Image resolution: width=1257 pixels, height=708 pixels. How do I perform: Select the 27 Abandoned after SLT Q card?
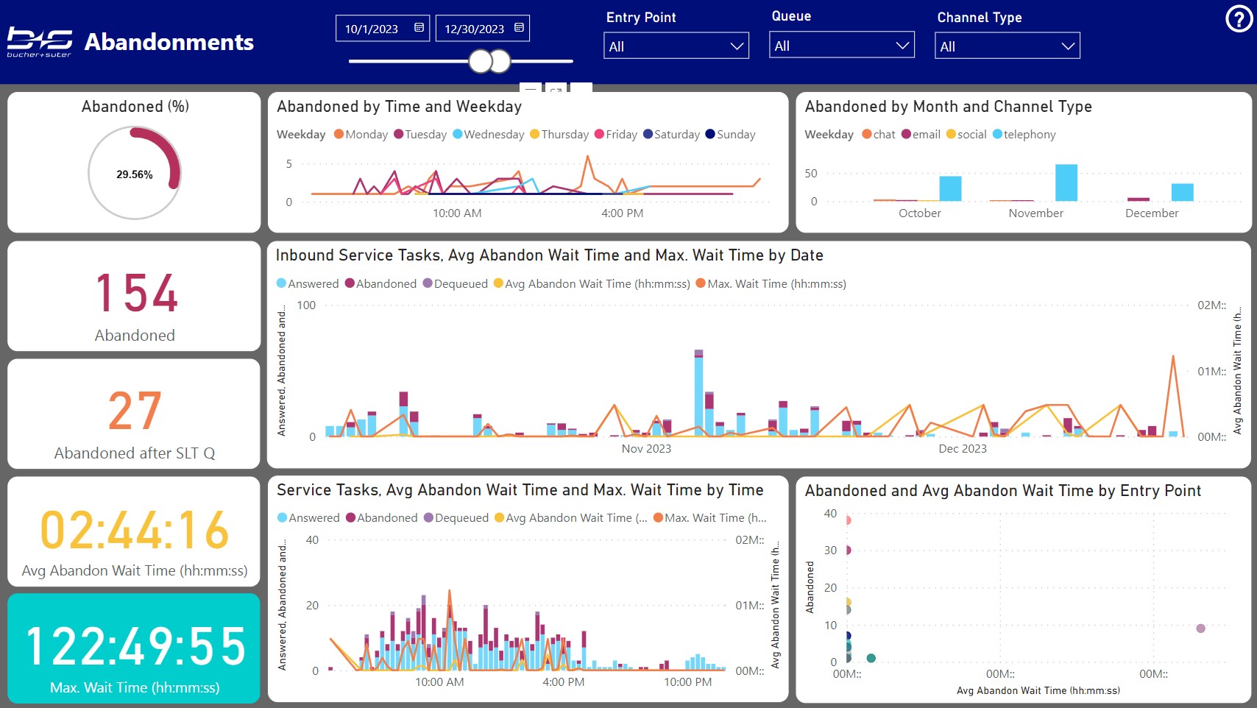click(x=134, y=414)
